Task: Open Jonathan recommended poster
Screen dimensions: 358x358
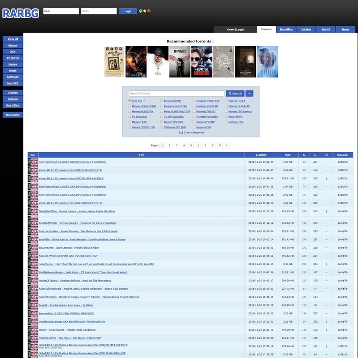Action: pyautogui.click(x=268, y=62)
